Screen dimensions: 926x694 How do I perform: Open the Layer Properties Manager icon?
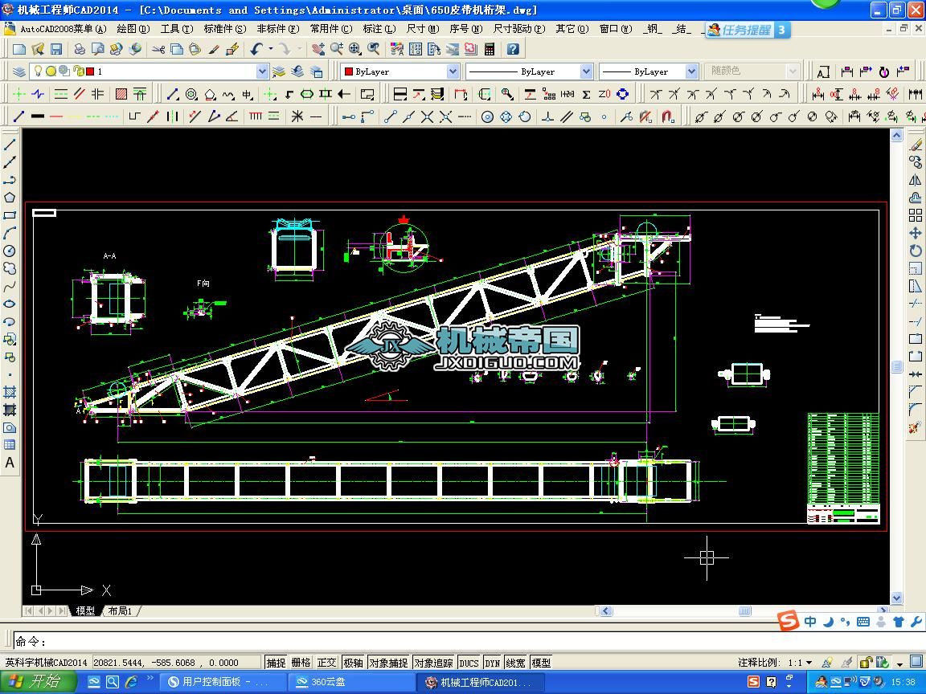point(19,71)
